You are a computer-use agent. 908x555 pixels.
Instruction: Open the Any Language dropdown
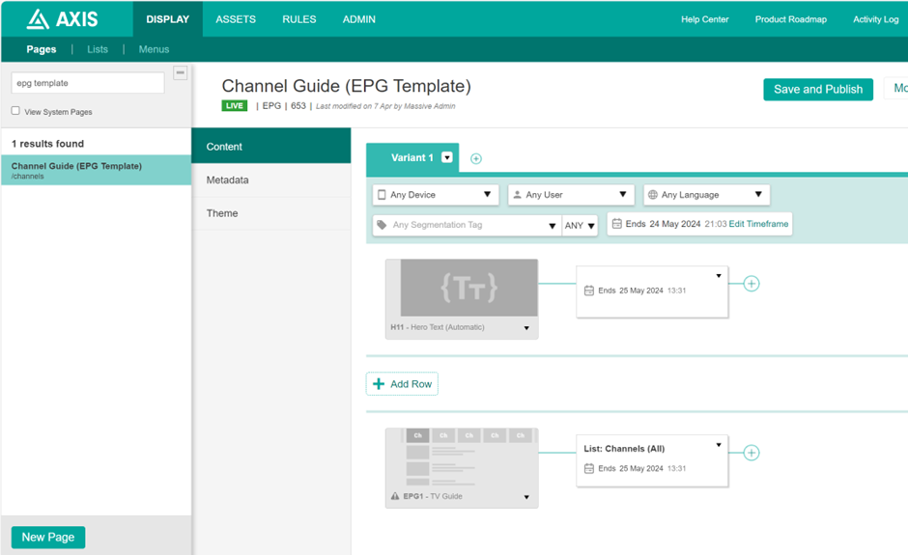(x=706, y=194)
